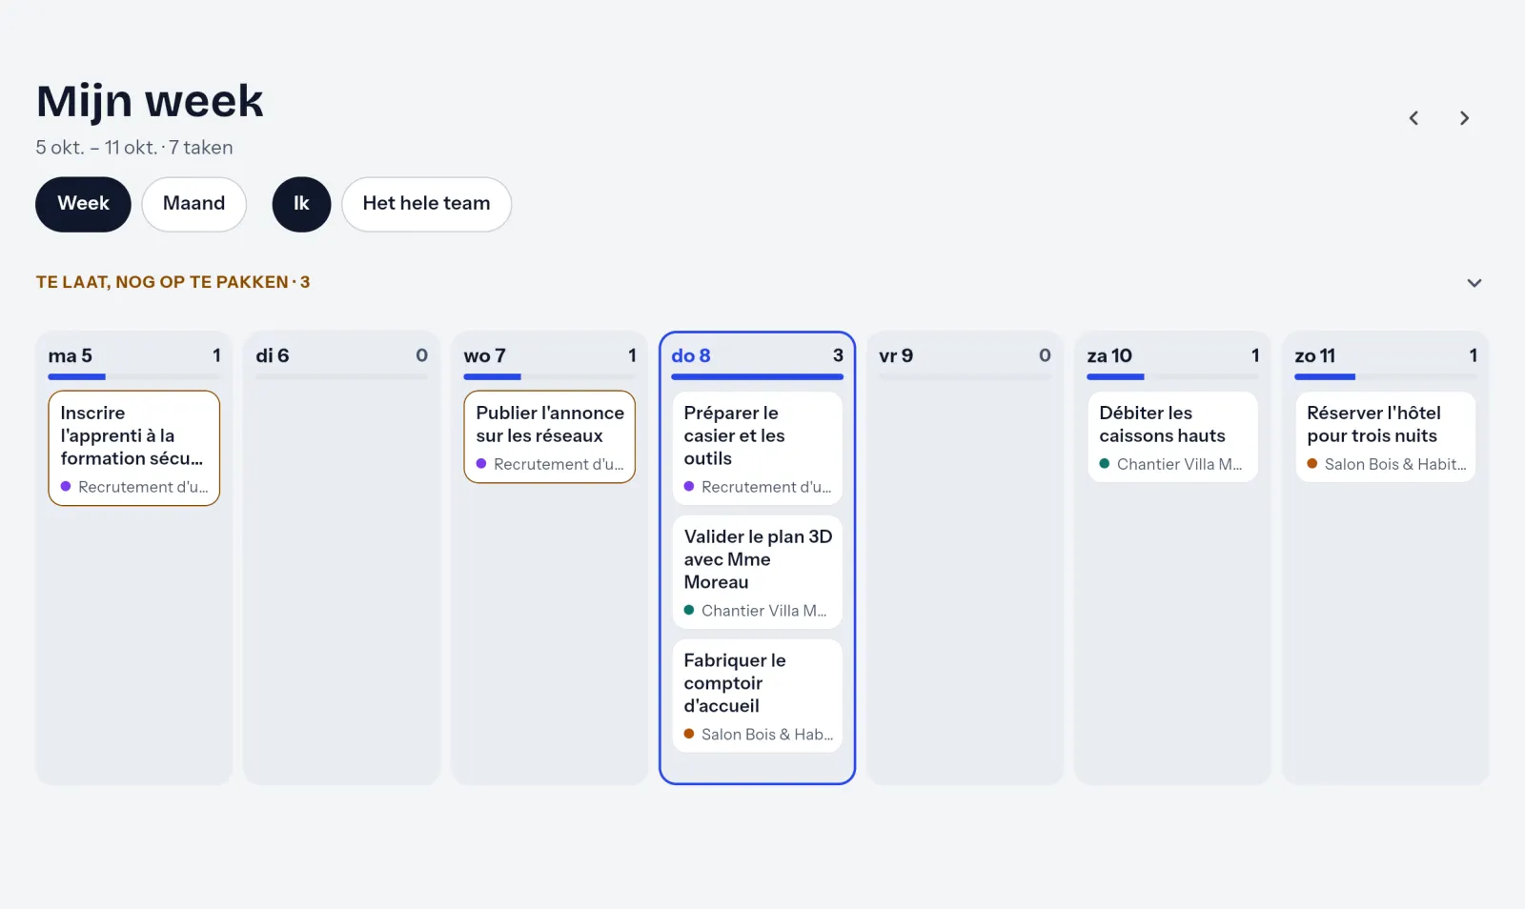1525x909 pixels.
Task: Filter tasks to Ik only
Action: (x=301, y=204)
